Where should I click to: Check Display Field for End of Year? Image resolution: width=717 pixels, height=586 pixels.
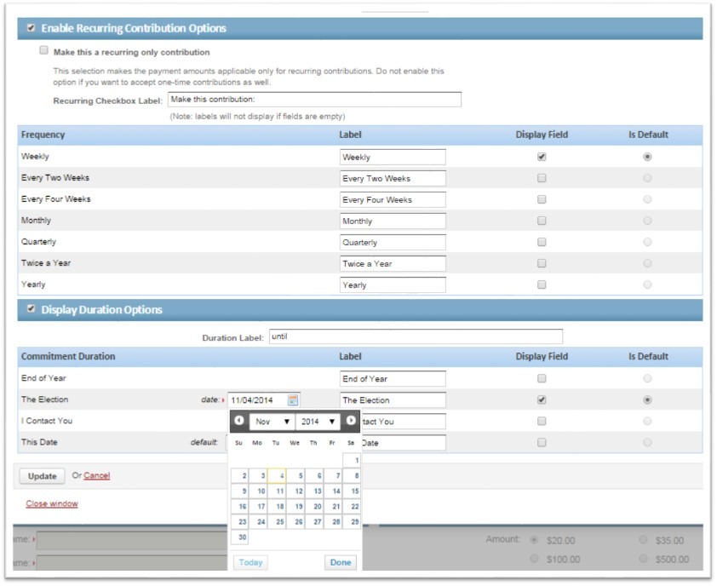(x=542, y=378)
